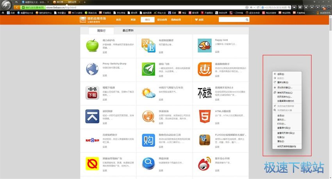Viewport: 332px width, 179px height.
Task: Open the 首页 home link in the orange navigation
Action: [x=118, y=19]
